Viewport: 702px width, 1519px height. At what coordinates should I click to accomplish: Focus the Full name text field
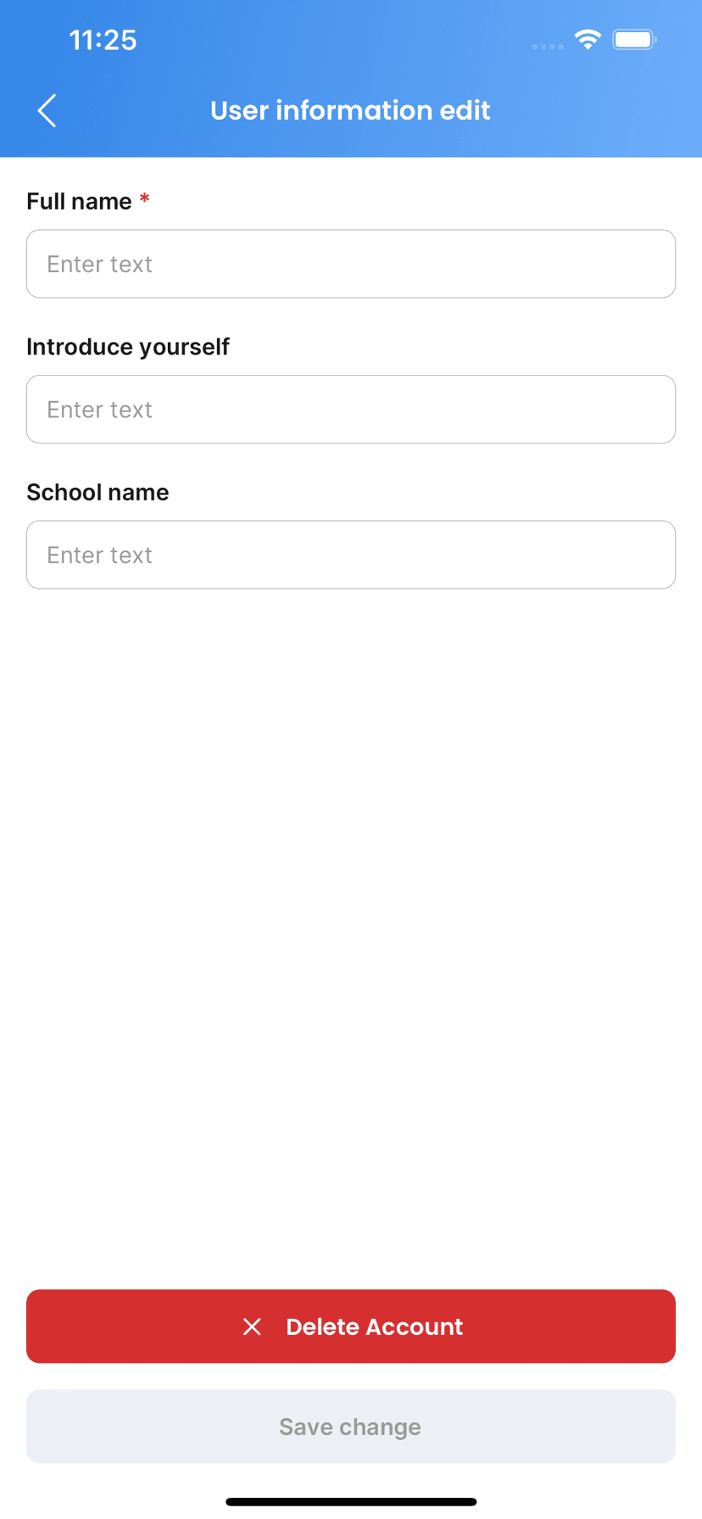pyautogui.click(x=351, y=264)
